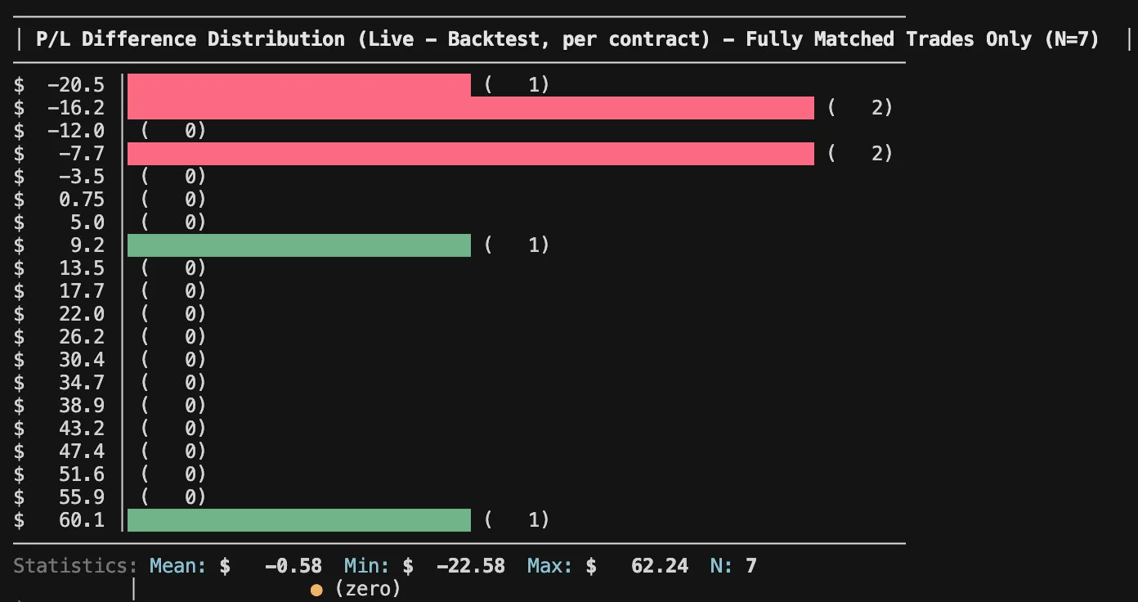Click the (0) count in the $5.0 row
The height and width of the screenshot is (602, 1138).
tap(173, 222)
